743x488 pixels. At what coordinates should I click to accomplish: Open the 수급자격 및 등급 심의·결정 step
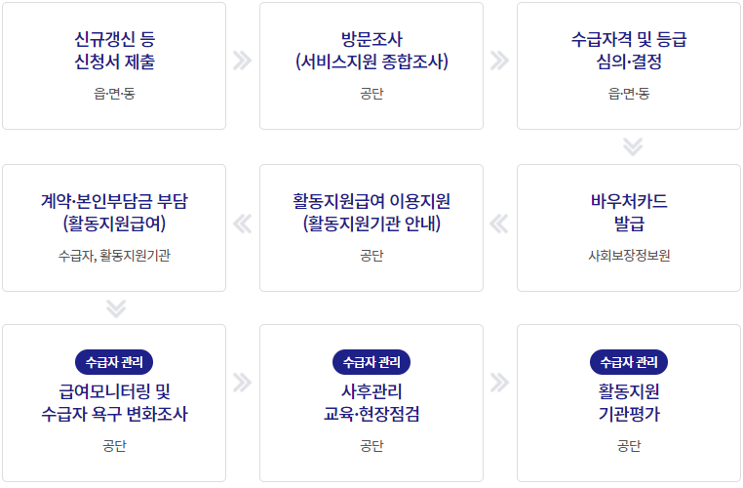click(x=629, y=66)
